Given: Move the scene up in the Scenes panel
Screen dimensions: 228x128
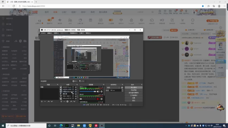Looking at the screenshot, I should (48, 102).
